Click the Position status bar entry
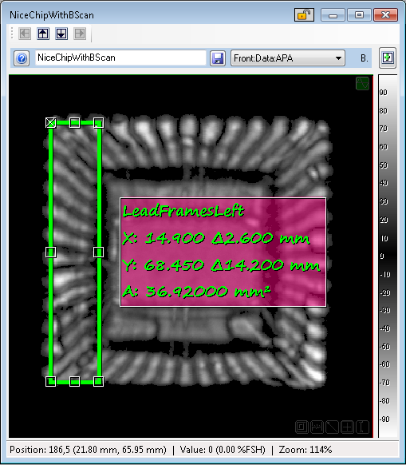406x465 pixels. pos(88,450)
